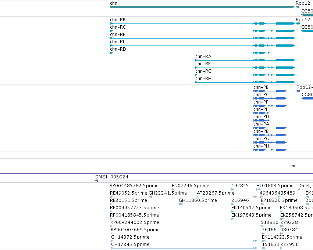This screenshot has width=313, height=250.
Task: Click the 480384 feature label
Action: [289, 230]
